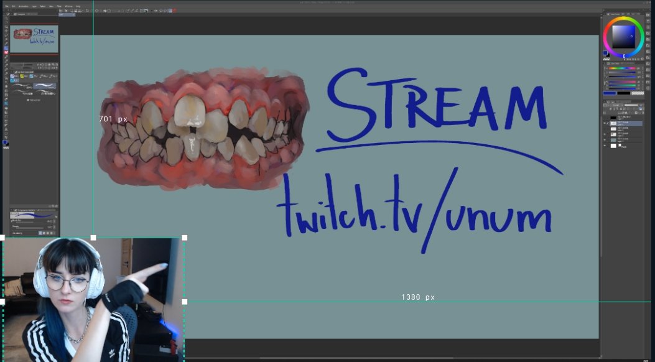Adjust the layer opacity slider
The height and width of the screenshot is (362, 655).
pos(631,105)
